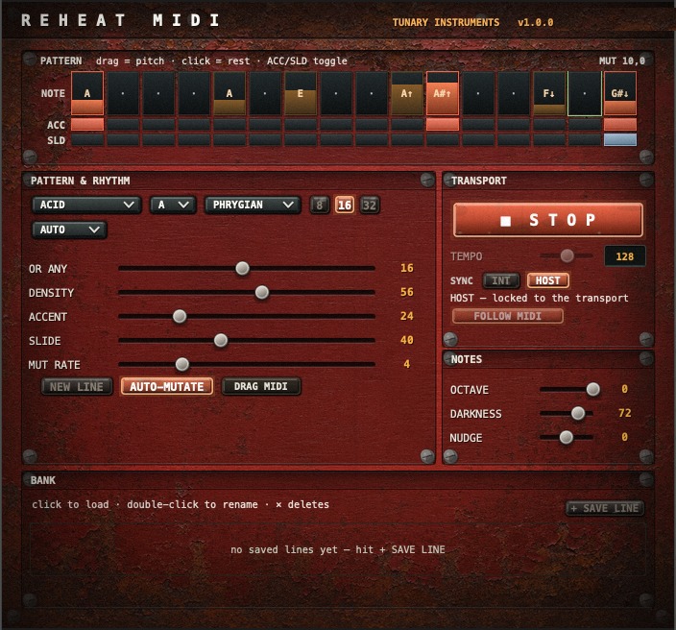Screen dimensions: 676x630
Task: Open the PHRYGIAN scale dropdown
Action: 253,205
